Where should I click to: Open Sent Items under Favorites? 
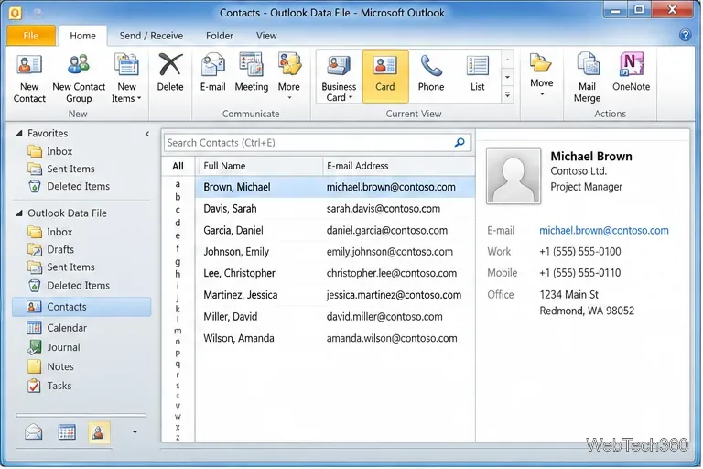tap(61, 169)
